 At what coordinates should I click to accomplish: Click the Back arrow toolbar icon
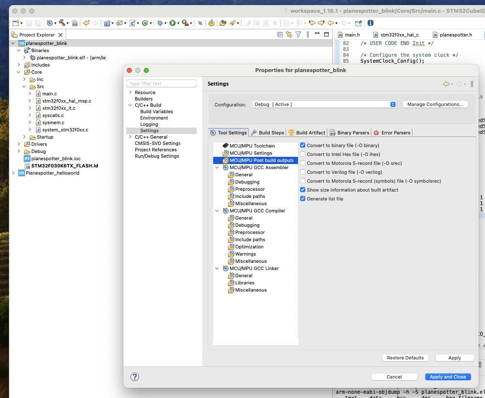coord(331,23)
